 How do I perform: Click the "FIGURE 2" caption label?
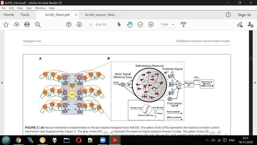click(x=31, y=128)
